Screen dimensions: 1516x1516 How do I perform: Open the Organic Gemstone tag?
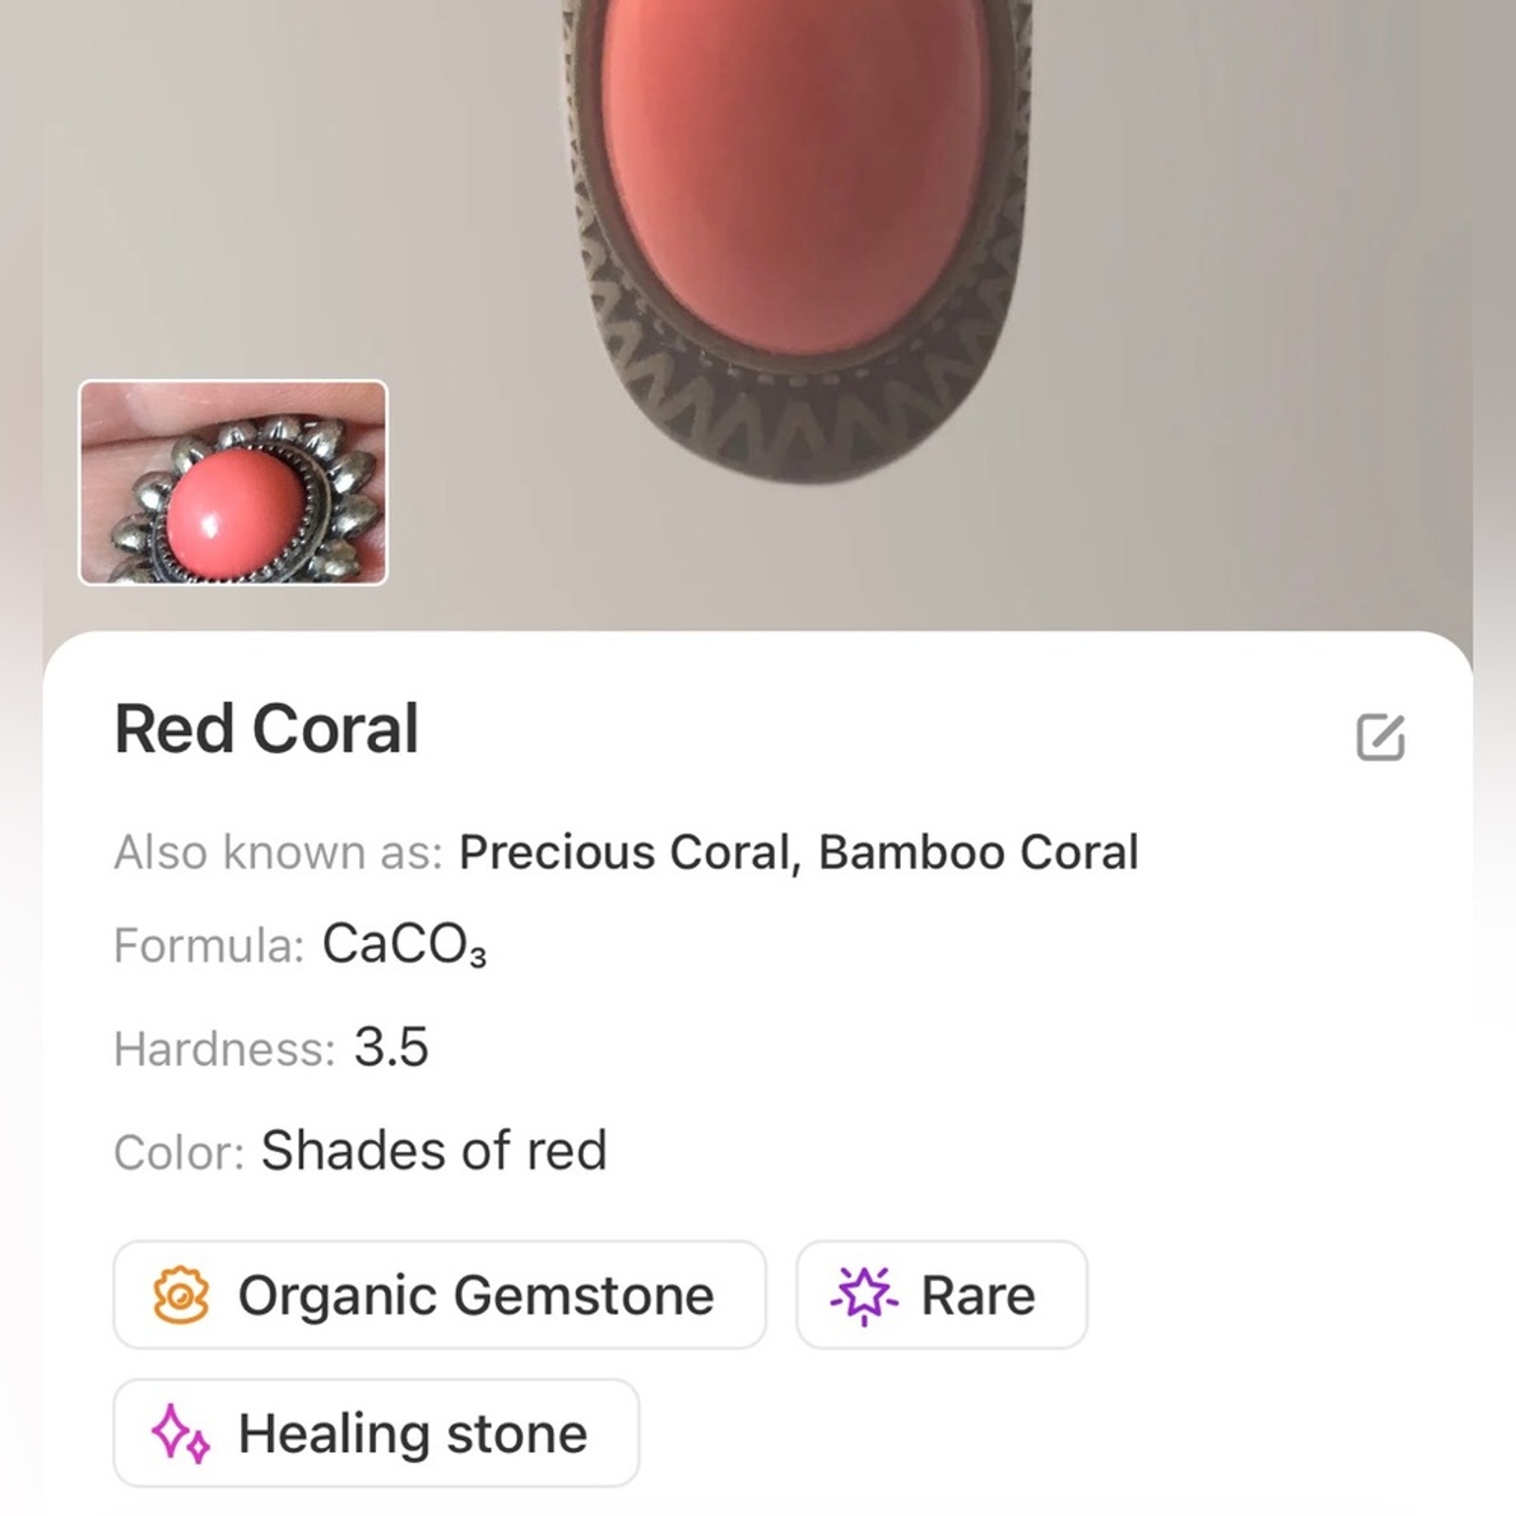[x=440, y=1294]
